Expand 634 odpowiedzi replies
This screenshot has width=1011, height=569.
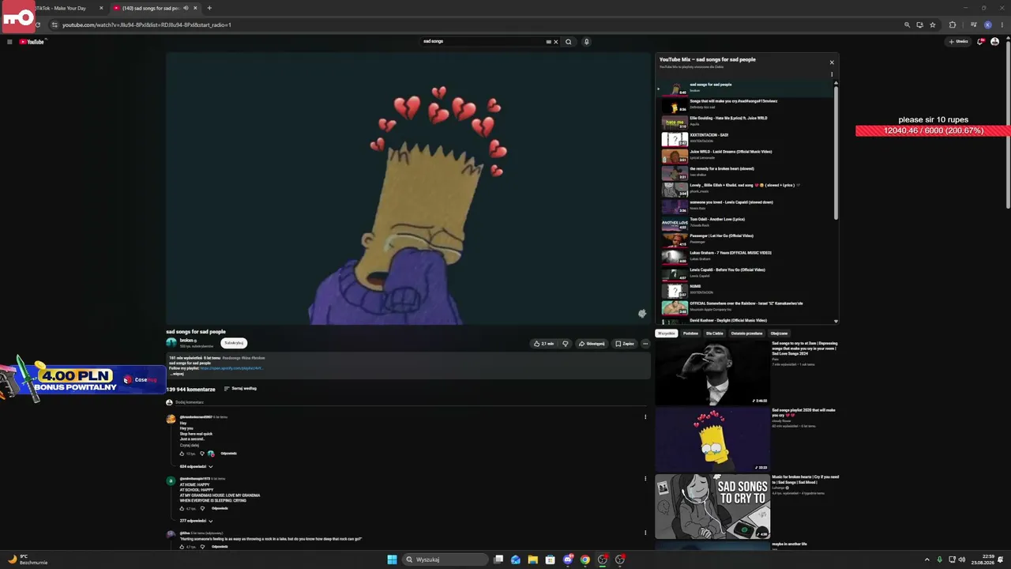(x=196, y=466)
